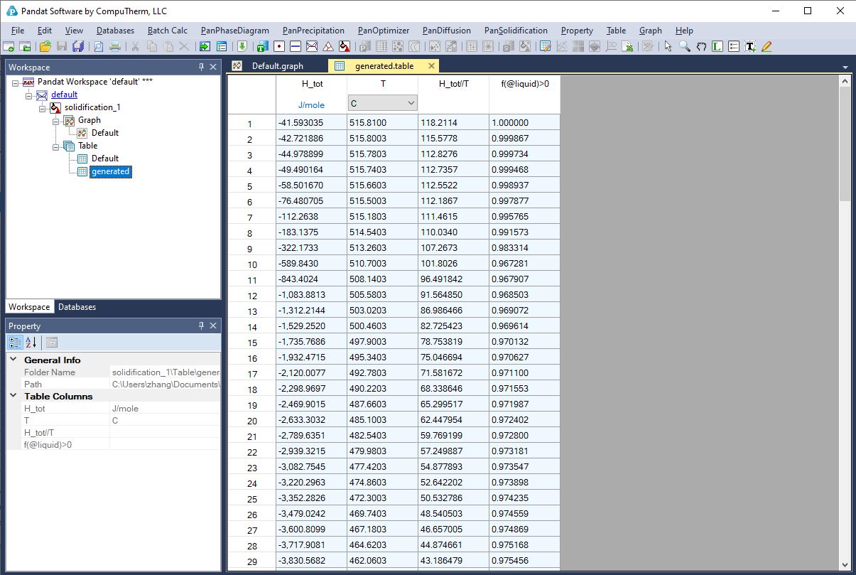Screen dimensions: 856x575
Task: Switch to the Default.graph tab
Action: coord(277,66)
